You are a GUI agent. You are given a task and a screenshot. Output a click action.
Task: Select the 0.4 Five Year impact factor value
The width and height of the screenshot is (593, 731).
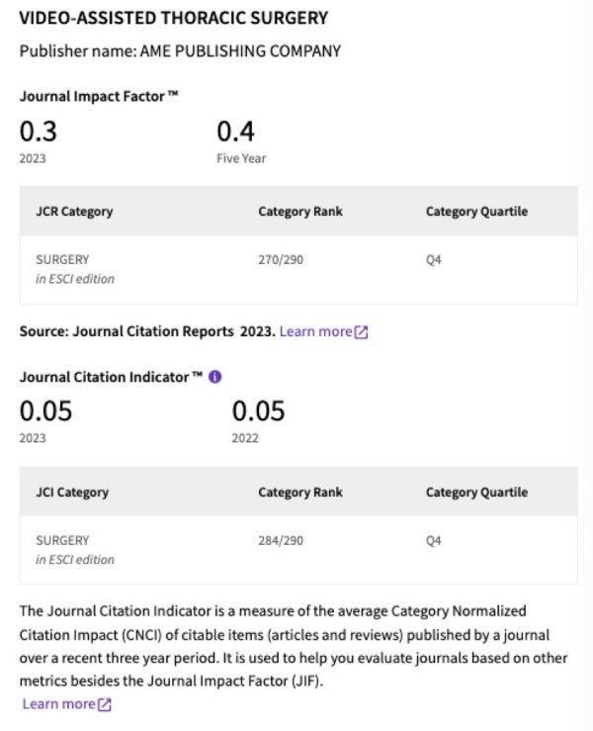coord(235,132)
